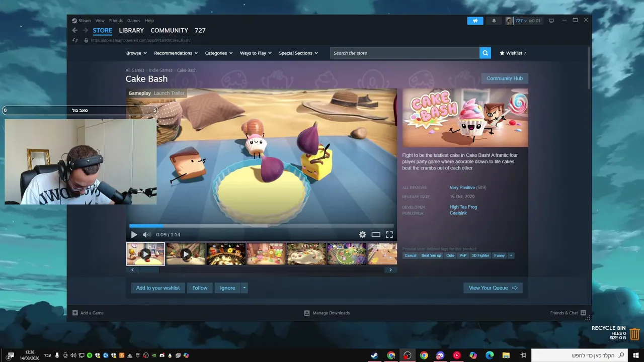Open the Games menu

click(134, 21)
